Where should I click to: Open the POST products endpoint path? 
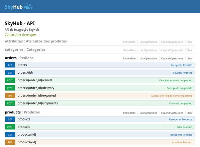click(x=24, y=127)
